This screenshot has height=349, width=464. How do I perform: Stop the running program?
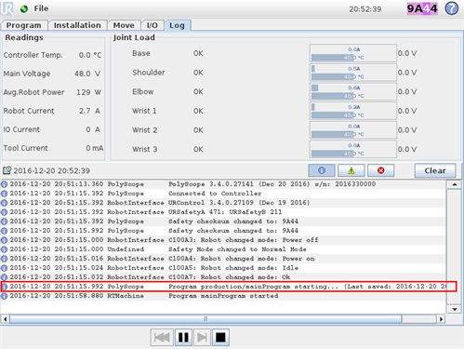pyautogui.click(x=220, y=337)
